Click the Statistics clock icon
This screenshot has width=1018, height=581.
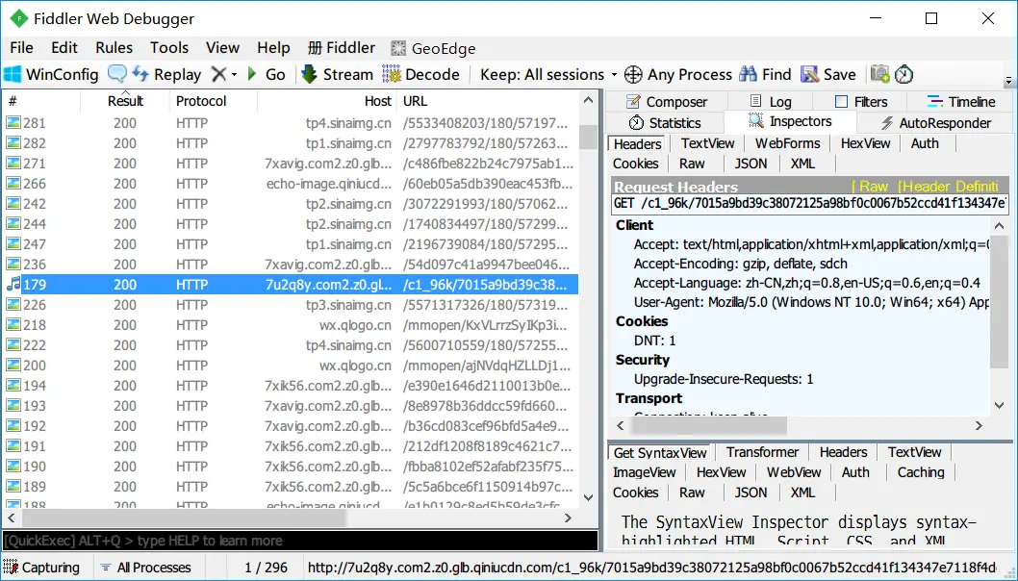click(636, 123)
